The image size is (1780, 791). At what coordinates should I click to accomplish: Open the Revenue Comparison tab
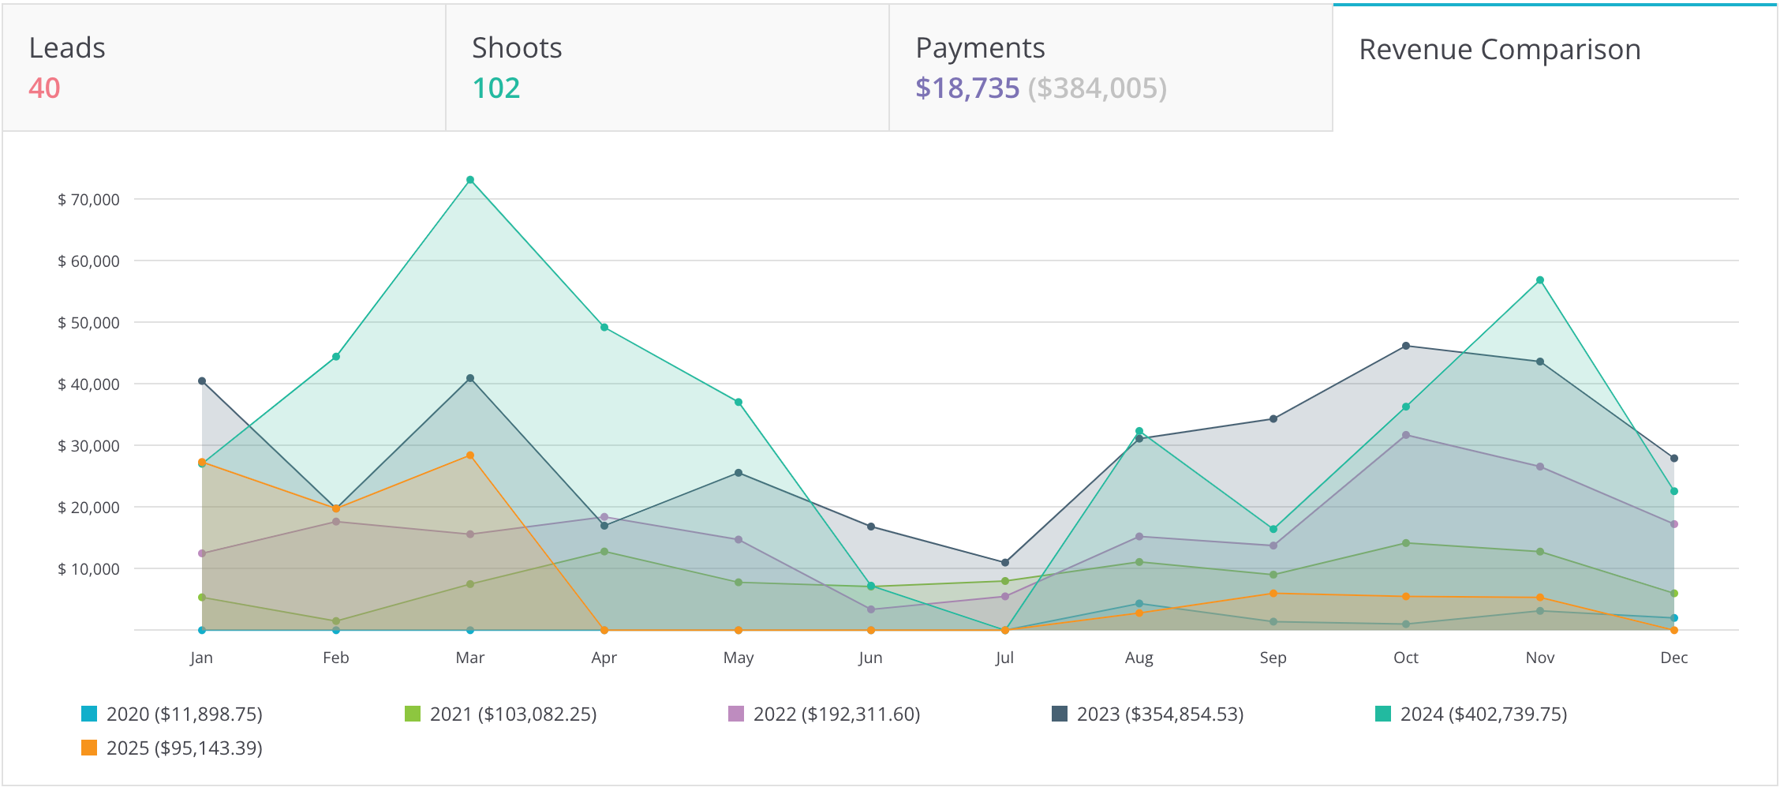point(1554,68)
